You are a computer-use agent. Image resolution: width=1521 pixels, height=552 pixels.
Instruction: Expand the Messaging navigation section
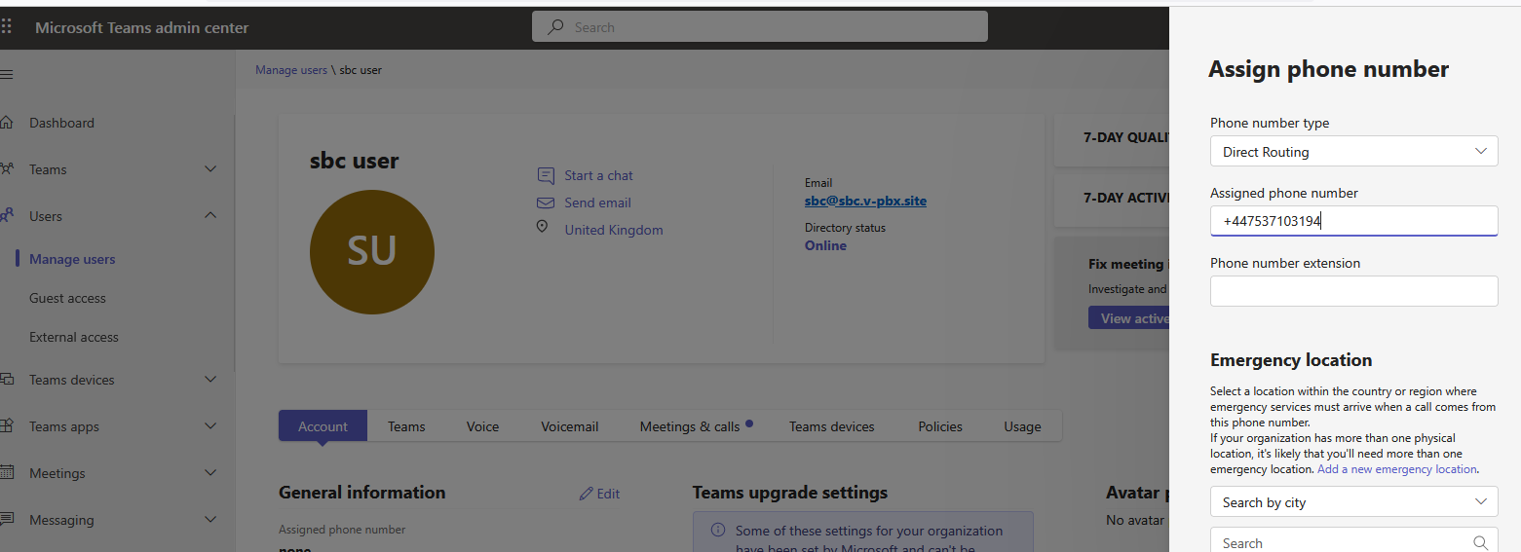[x=210, y=520]
